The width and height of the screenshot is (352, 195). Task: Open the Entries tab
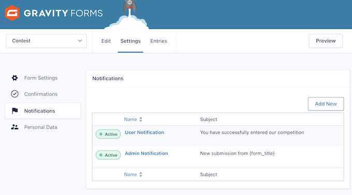159,41
